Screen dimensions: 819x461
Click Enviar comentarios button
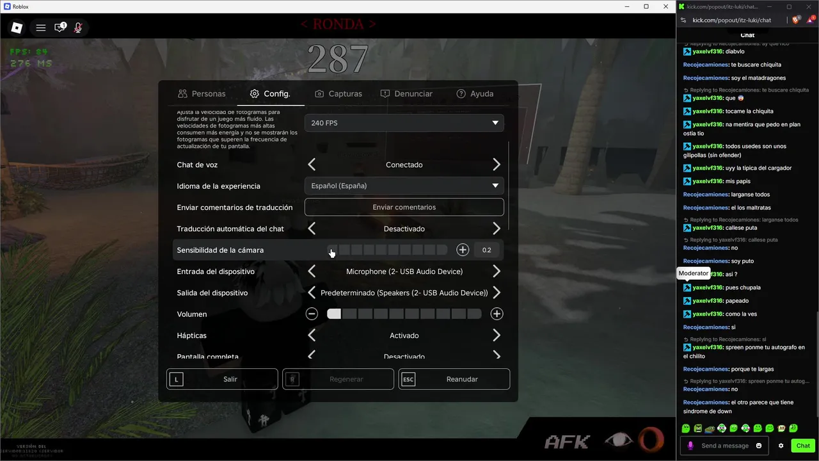404,207
